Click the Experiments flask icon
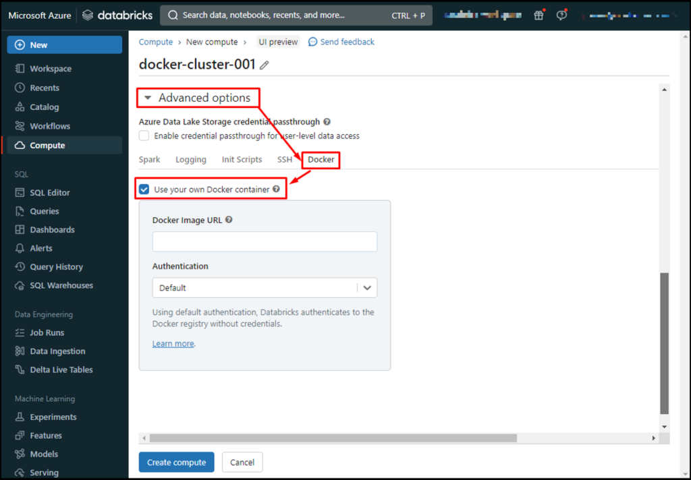Viewport: 691px width, 480px height. 20,417
